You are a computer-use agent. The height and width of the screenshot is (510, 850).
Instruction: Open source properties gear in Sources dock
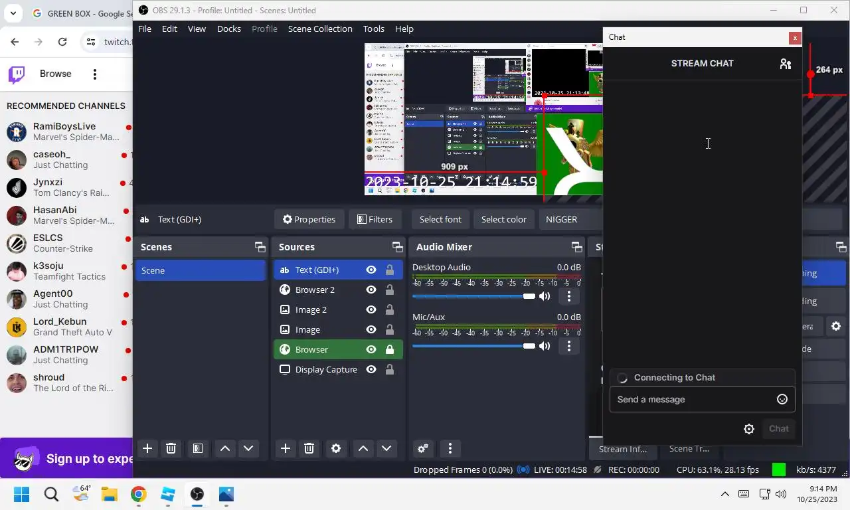[336, 448]
